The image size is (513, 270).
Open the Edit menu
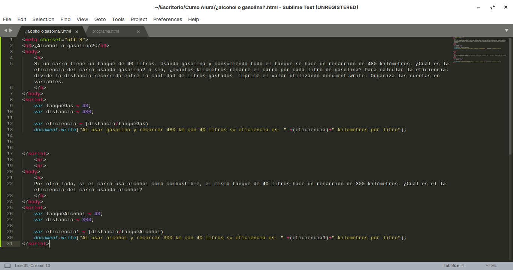point(22,19)
